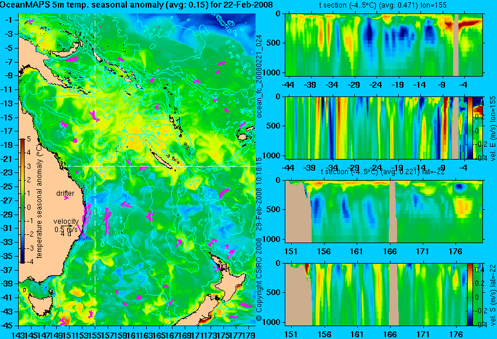497x339 pixels.
Task: Click the '29-Feb-2008 10:18:15' timestamp
Action: click(259, 194)
